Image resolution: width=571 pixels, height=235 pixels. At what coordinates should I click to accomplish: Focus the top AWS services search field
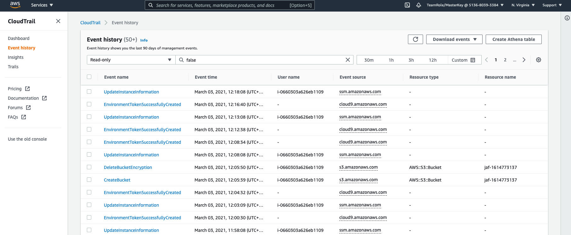point(230,5)
